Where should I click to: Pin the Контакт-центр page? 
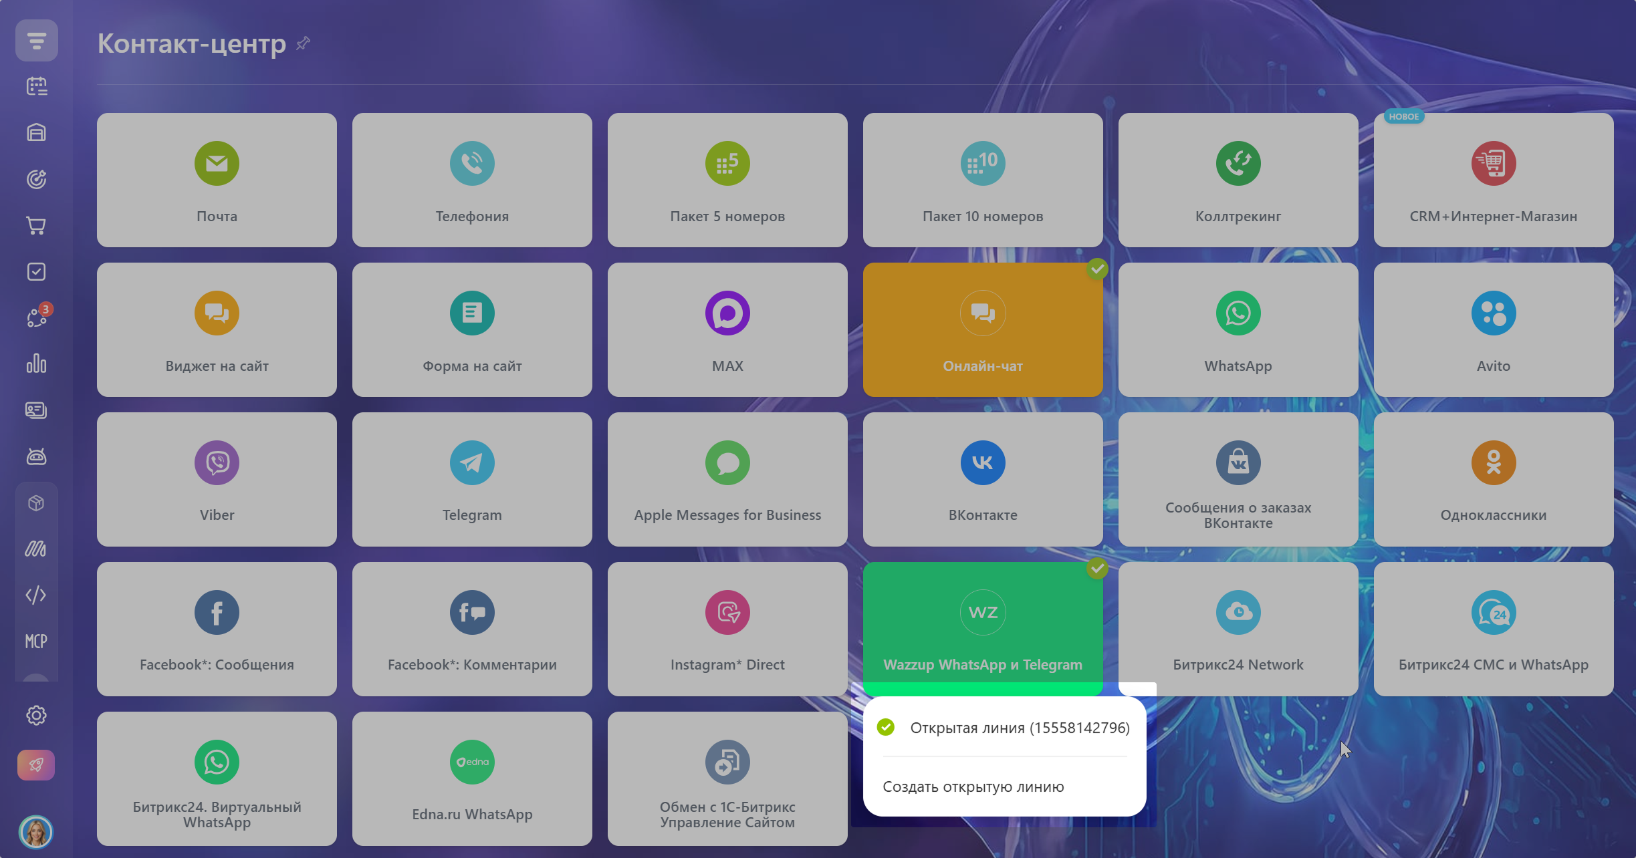point(303,43)
